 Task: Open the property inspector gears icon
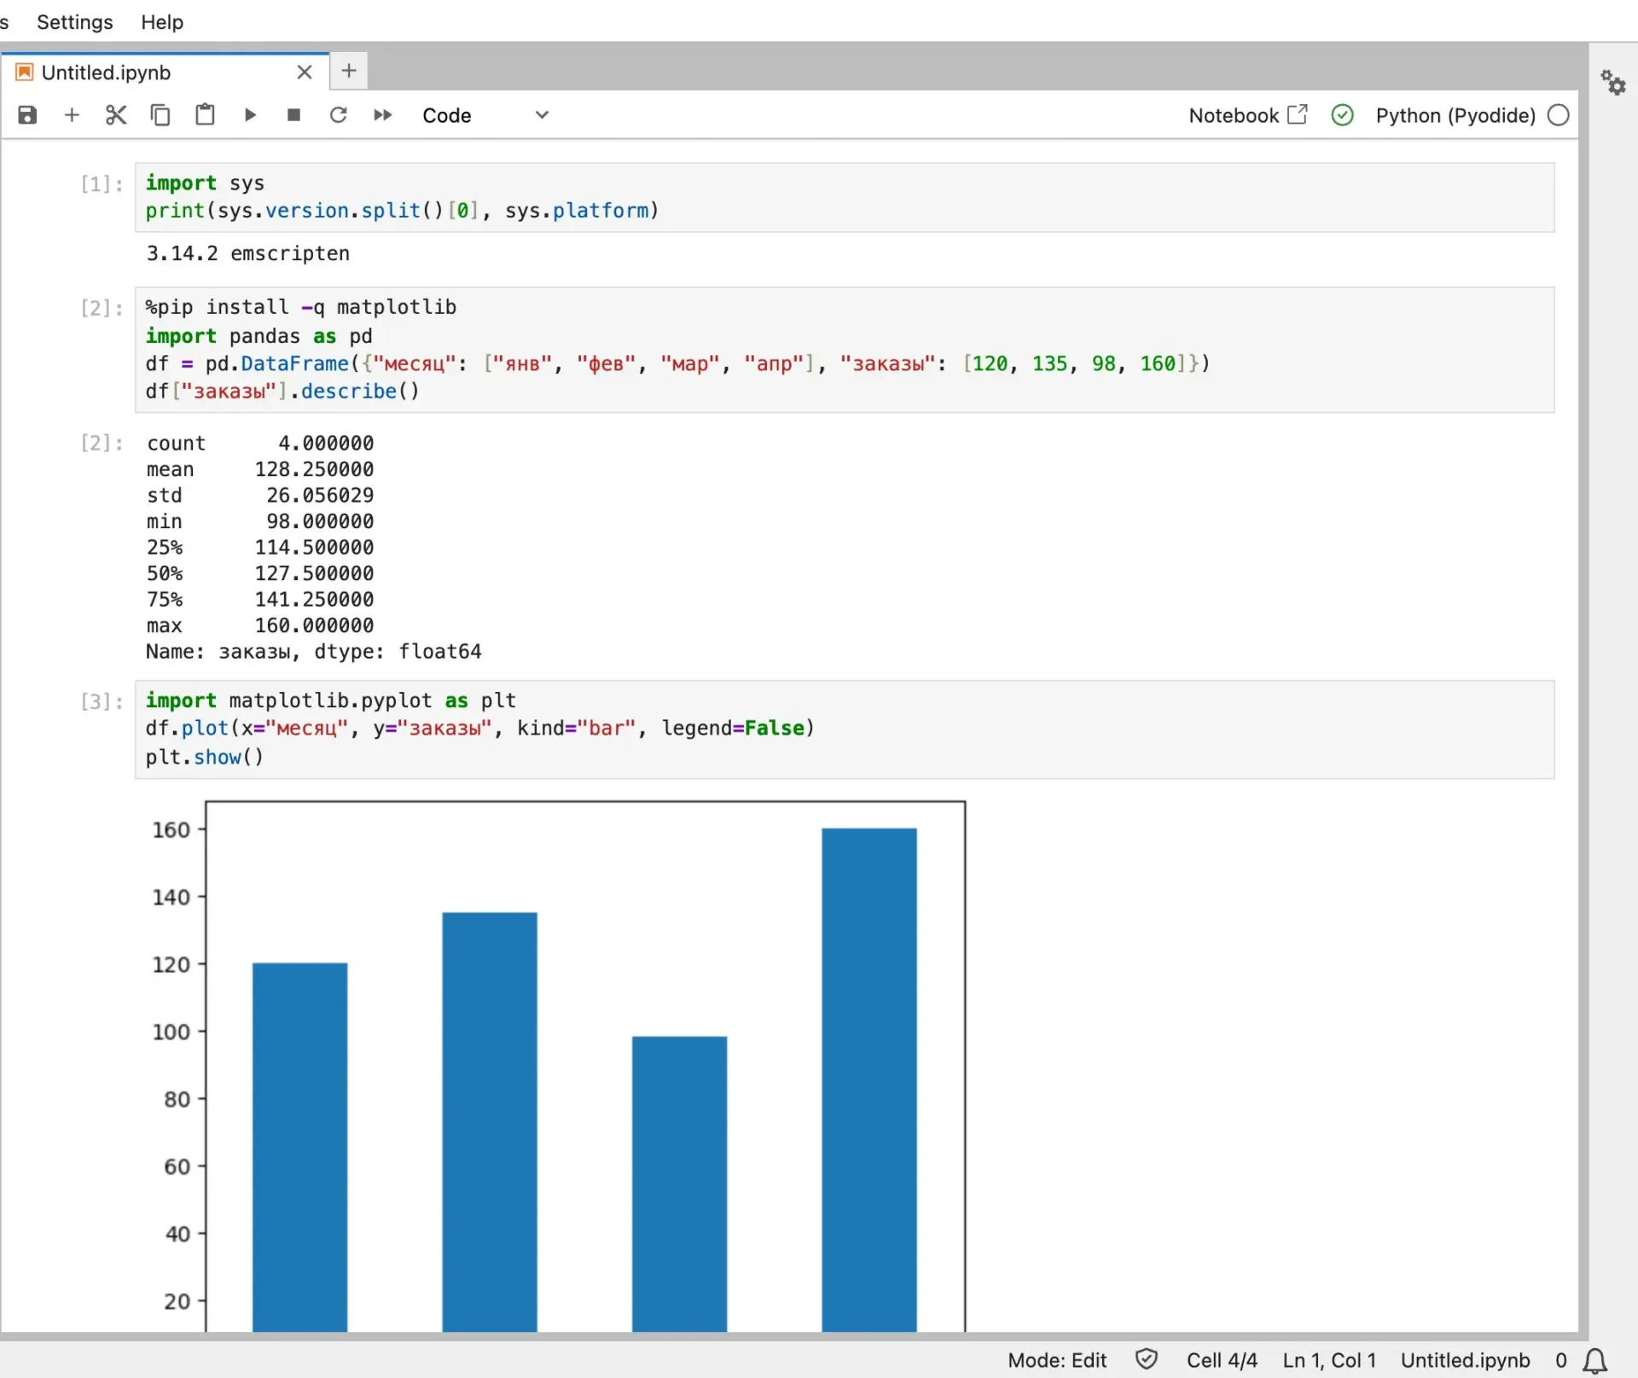[1612, 83]
